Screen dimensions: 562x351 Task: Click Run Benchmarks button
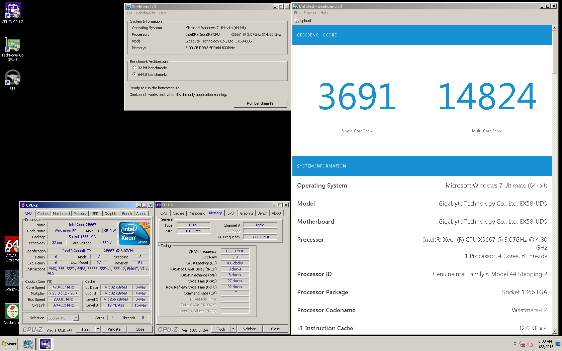(260, 103)
